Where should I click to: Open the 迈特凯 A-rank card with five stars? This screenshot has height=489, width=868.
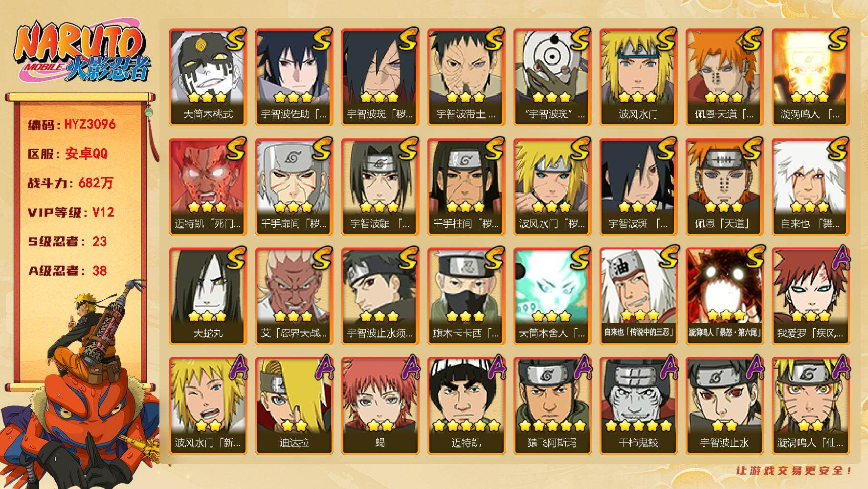[466, 405]
